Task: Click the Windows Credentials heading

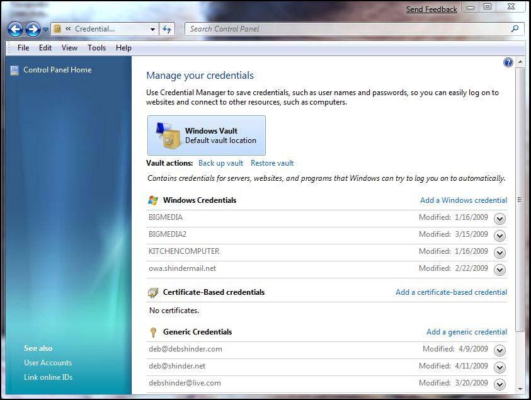Action: pos(200,200)
